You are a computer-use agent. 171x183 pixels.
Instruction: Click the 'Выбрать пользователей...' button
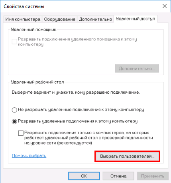(127, 156)
